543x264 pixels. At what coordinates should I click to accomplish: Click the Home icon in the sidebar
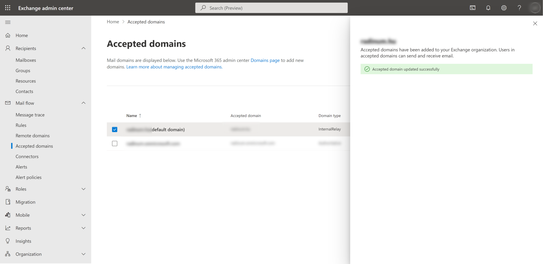coord(8,35)
